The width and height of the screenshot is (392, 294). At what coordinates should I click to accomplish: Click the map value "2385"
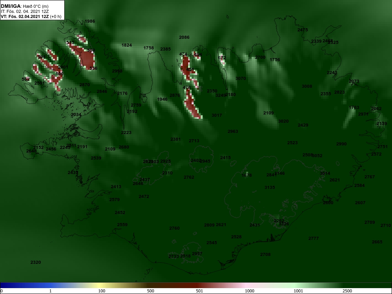165,49
